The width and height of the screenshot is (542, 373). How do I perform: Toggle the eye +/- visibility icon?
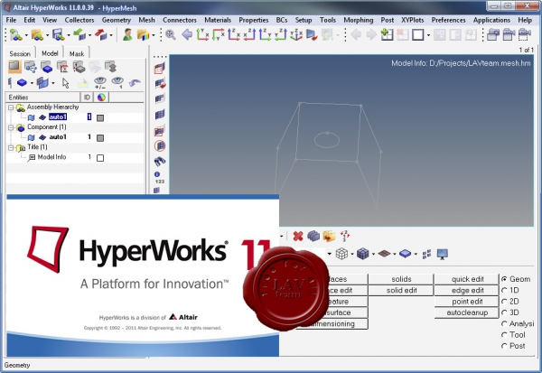(100, 83)
